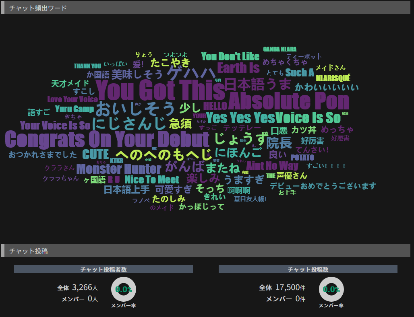Click the member rate donut under チャット投稿数

coord(331,289)
